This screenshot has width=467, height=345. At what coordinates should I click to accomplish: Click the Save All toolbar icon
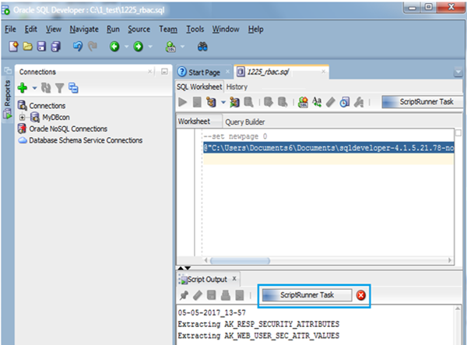55,48
